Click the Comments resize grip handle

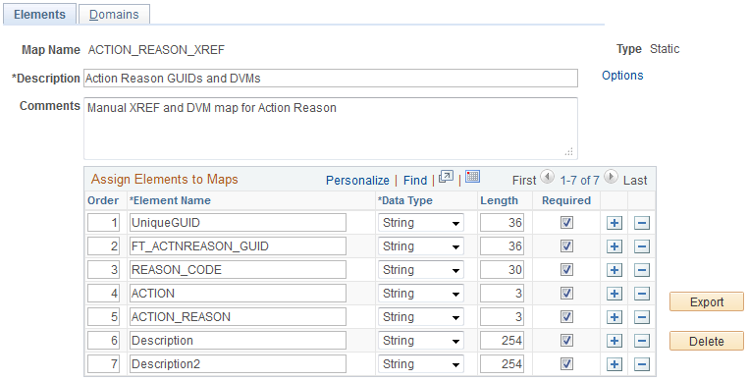coord(568,152)
